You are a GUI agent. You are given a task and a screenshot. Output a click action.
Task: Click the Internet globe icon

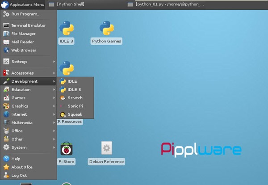pos(6,114)
